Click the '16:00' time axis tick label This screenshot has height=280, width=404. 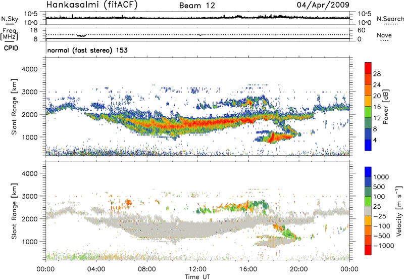pyautogui.click(x=248, y=269)
